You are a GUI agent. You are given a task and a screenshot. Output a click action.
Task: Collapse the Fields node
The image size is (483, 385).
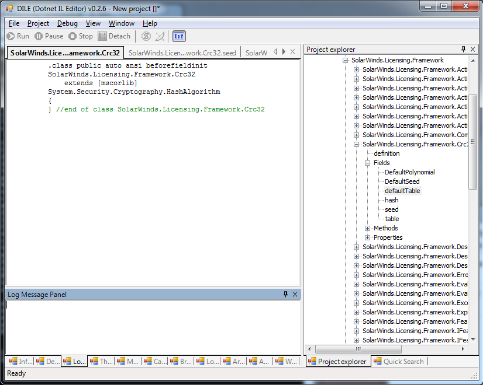pyautogui.click(x=367, y=163)
